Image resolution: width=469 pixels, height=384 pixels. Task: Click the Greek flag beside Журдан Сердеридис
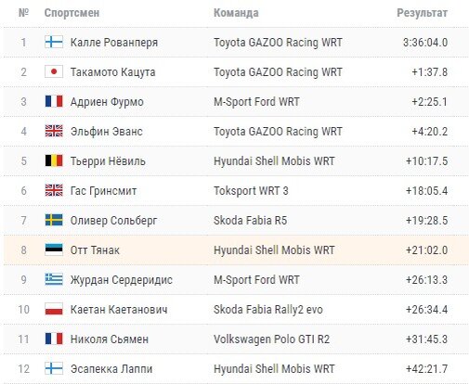tap(54, 279)
